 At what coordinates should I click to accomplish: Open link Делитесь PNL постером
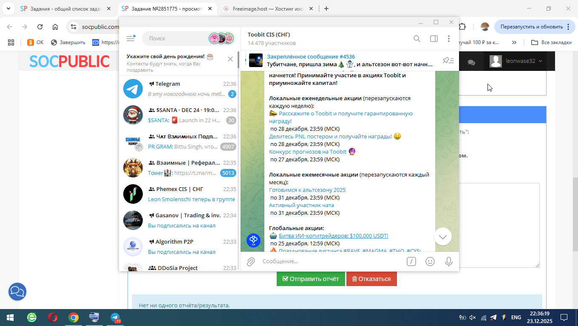point(331,137)
